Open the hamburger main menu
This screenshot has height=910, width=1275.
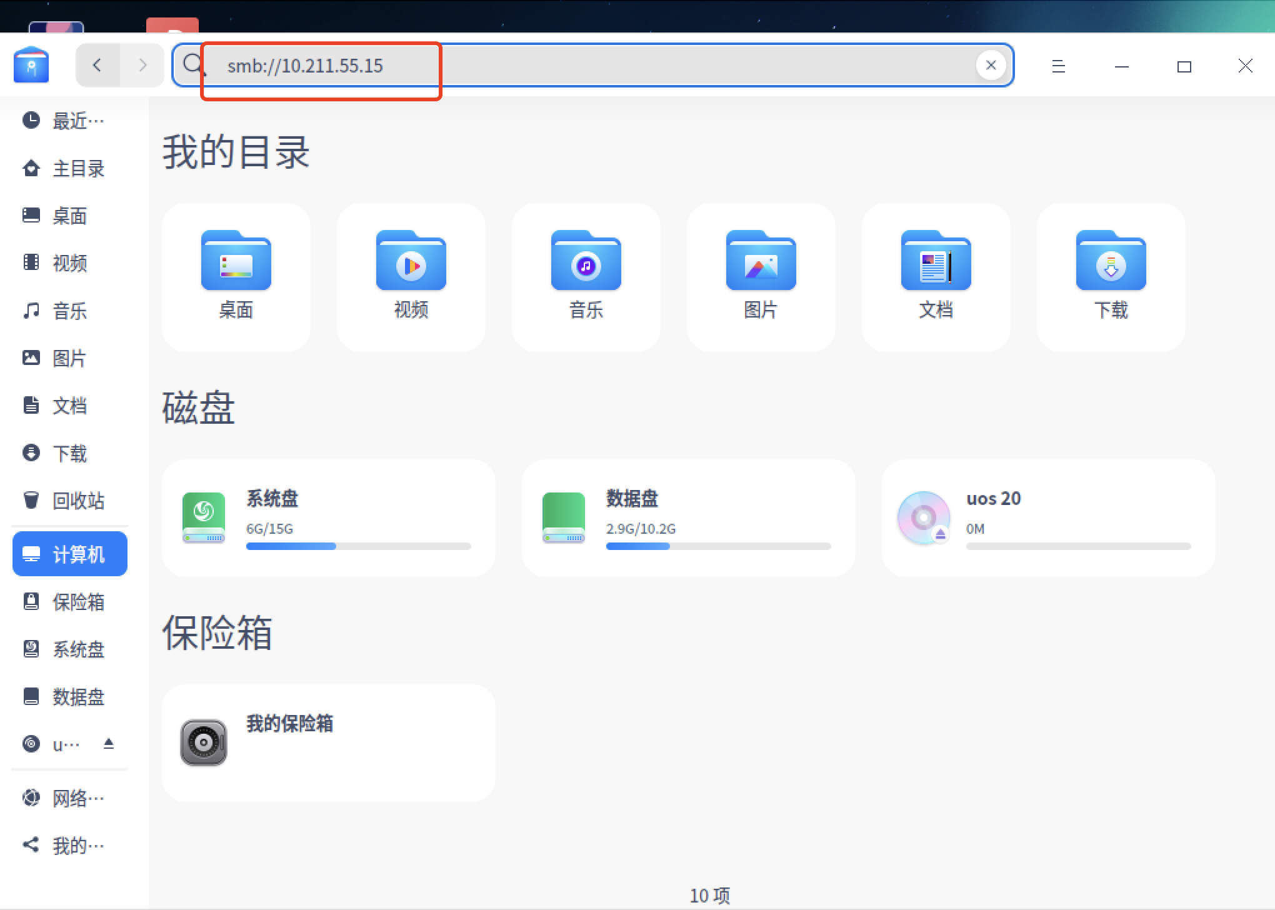[1058, 66]
